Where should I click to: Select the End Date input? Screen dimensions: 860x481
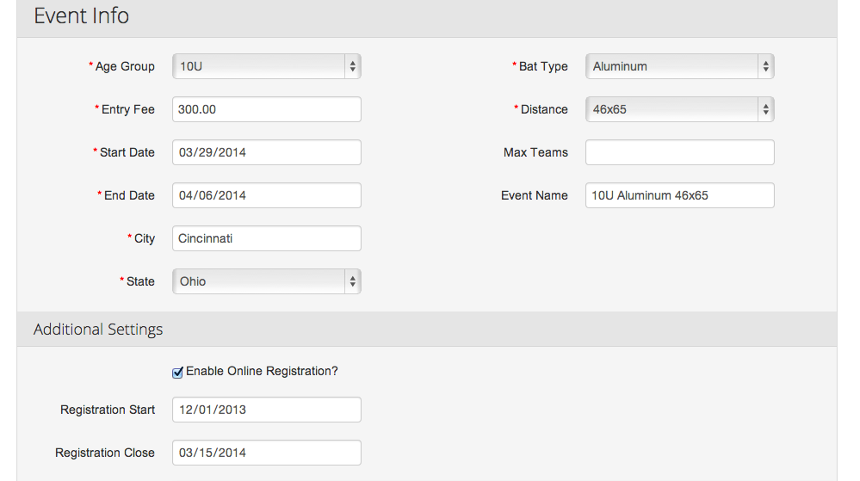pyautogui.click(x=267, y=195)
